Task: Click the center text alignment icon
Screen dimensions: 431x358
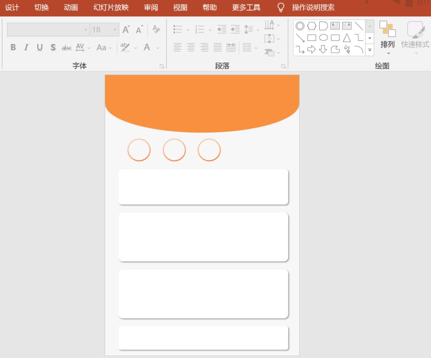Action: 191,48
